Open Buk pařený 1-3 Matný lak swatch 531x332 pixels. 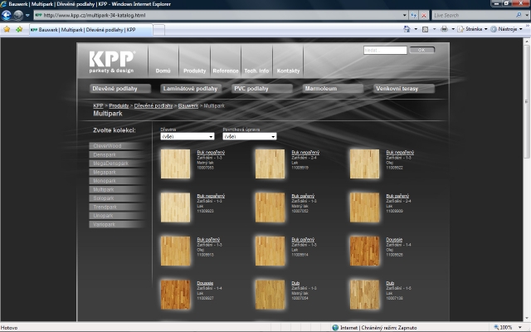(270, 207)
